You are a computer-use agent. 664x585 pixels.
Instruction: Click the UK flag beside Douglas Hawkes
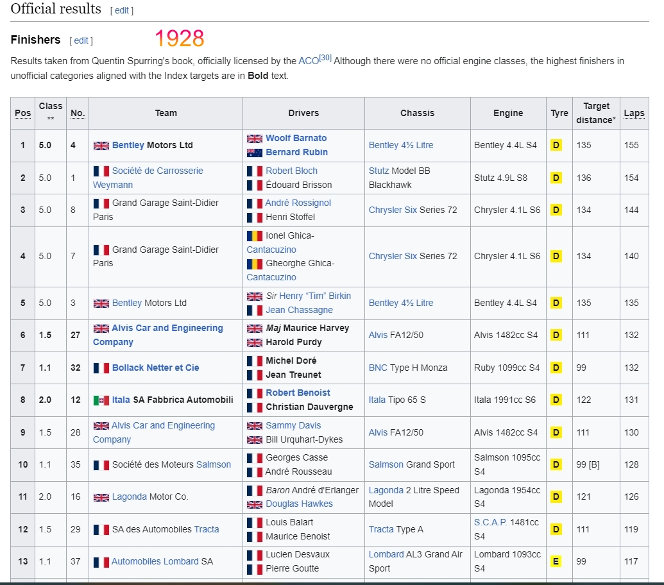(x=255, y=504)
